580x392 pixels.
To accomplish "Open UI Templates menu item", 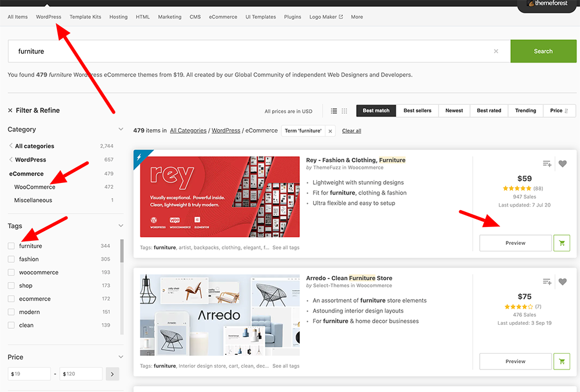I will 260,17.
